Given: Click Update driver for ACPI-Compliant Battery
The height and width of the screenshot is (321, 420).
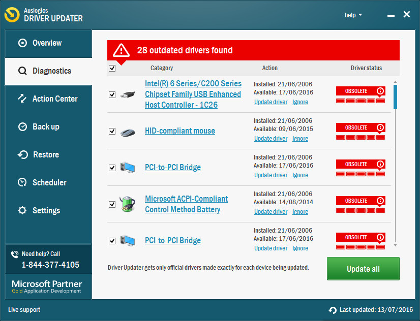Looking at the screenshot, I should 271,212.
